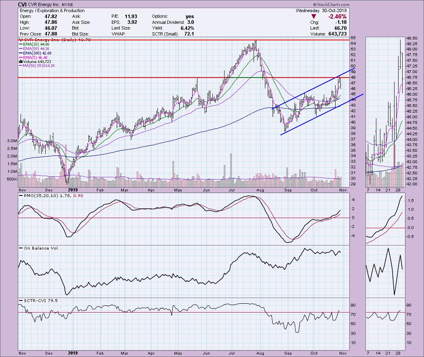Click the High value 47.86
Screen dimensions: 424x357
(x=51, y=22)
